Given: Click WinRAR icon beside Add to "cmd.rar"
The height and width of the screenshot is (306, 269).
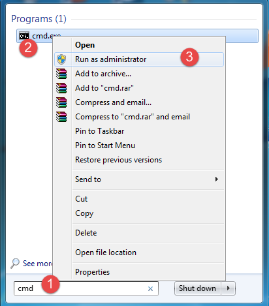Looking at the screenshot, I should (61, 88).
